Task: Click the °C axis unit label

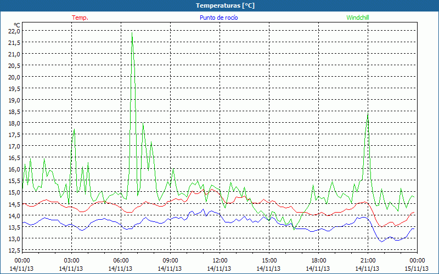Action: point(17,26)
